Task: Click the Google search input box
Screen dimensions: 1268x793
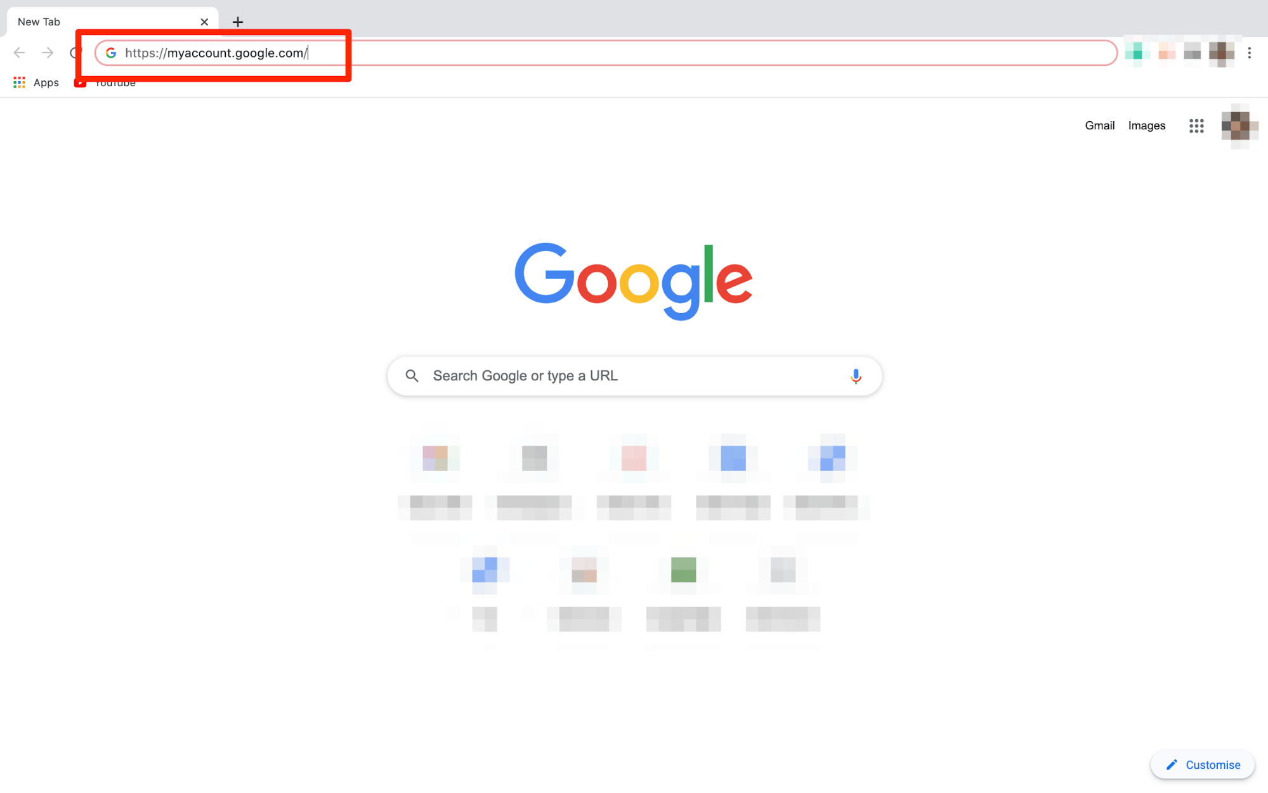Action: tap(634, 375)
